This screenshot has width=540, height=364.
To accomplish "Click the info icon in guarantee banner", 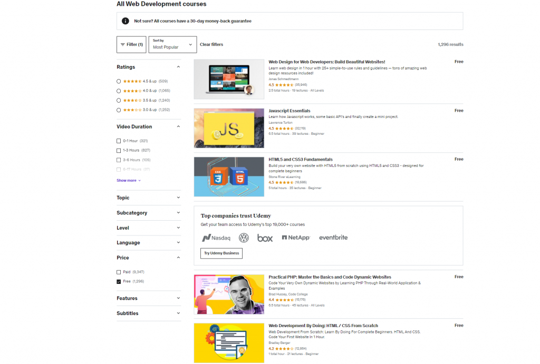I will [x=125, y=21].
